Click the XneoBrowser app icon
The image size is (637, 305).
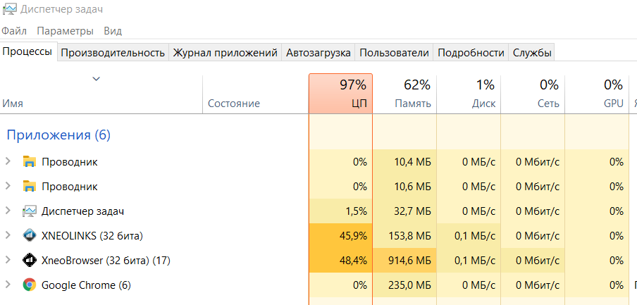tap(30, 261)
